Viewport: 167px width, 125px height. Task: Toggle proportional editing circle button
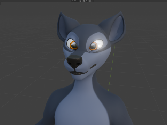coord(90,1)
